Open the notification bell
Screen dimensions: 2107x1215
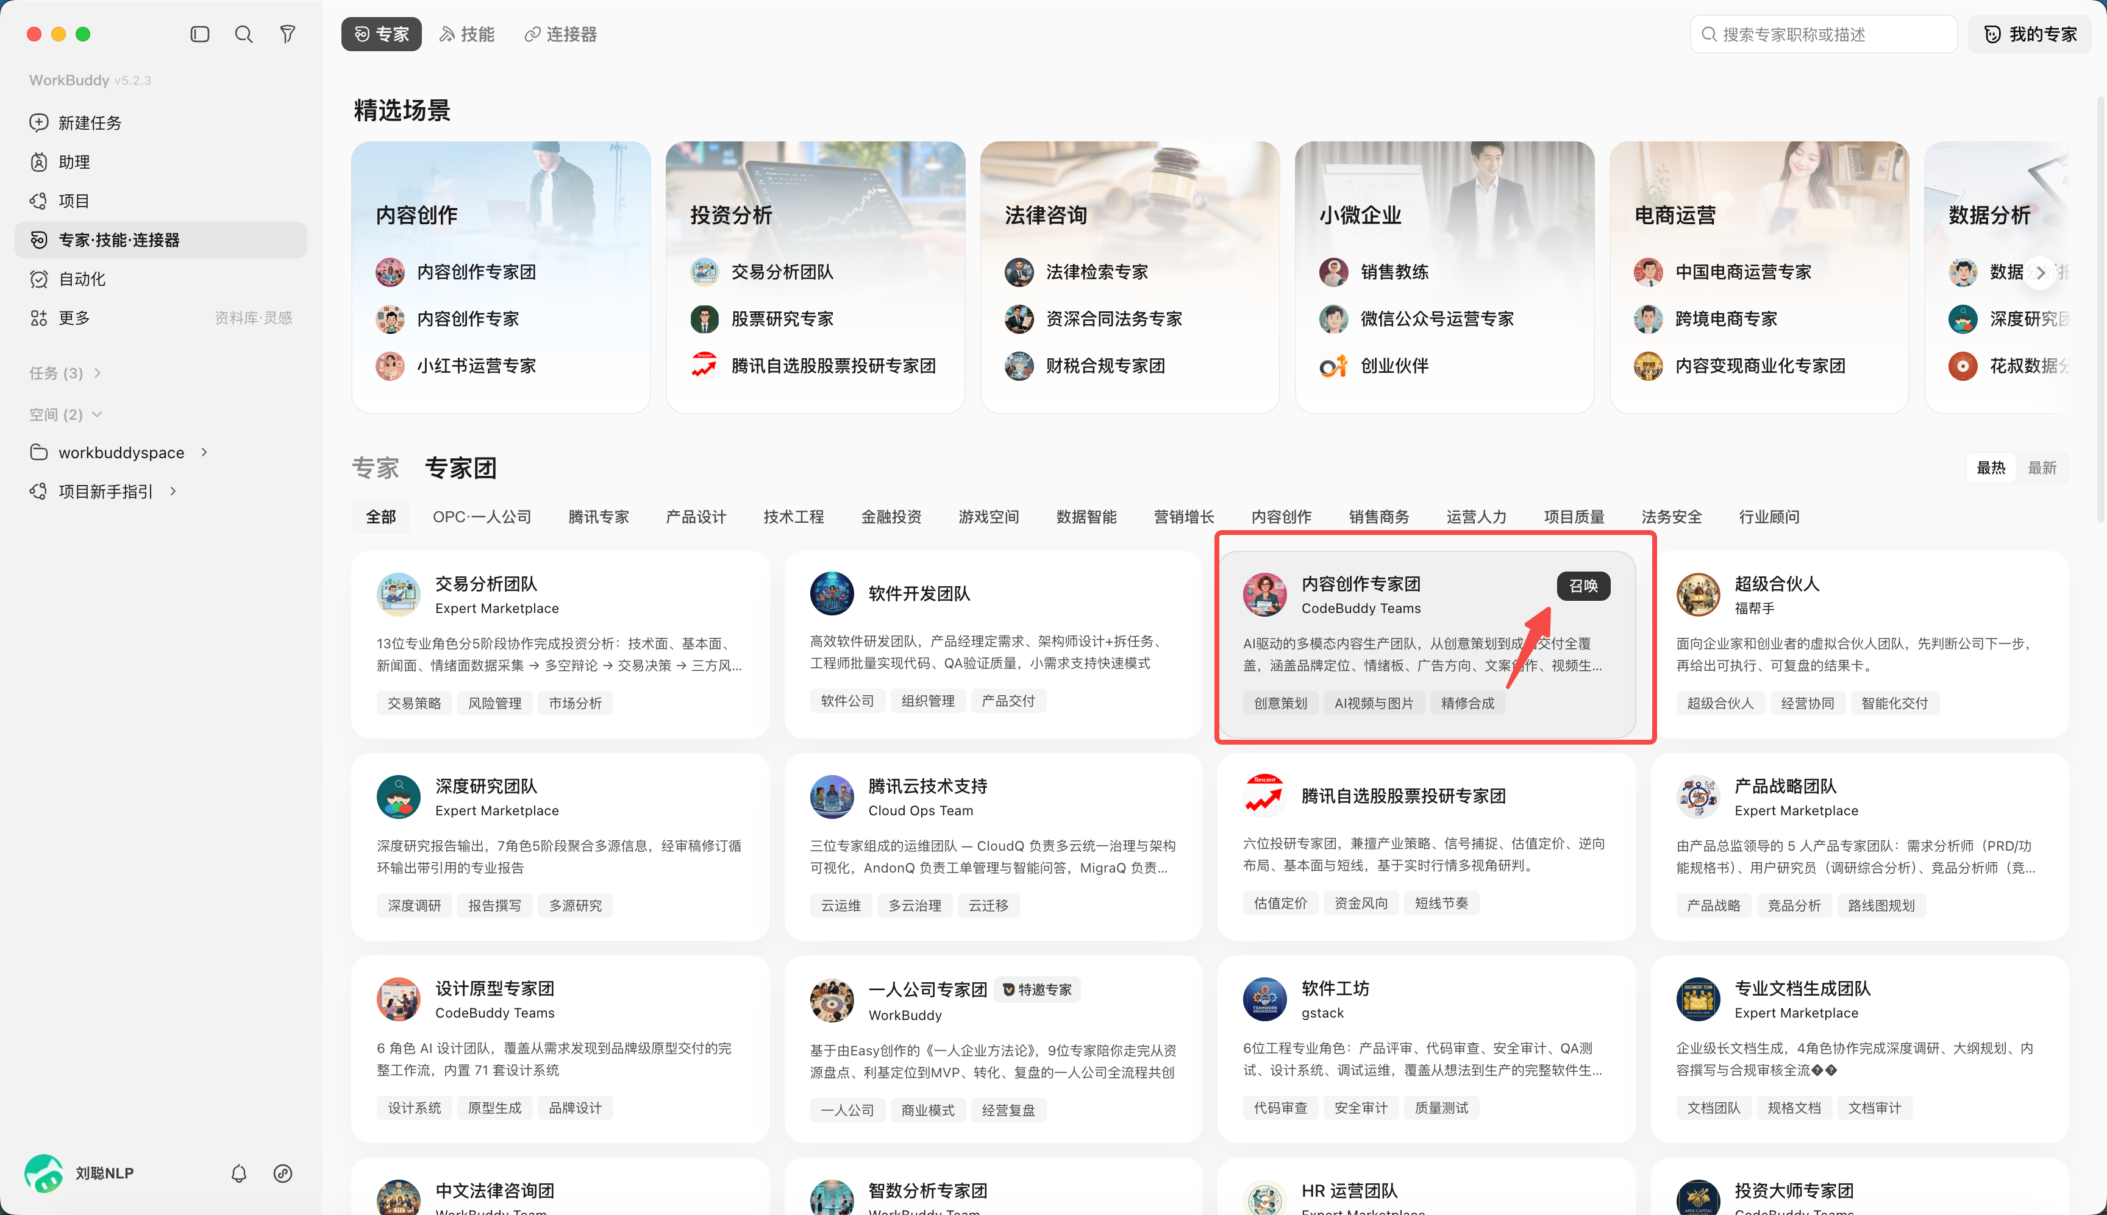[239, 1174]
